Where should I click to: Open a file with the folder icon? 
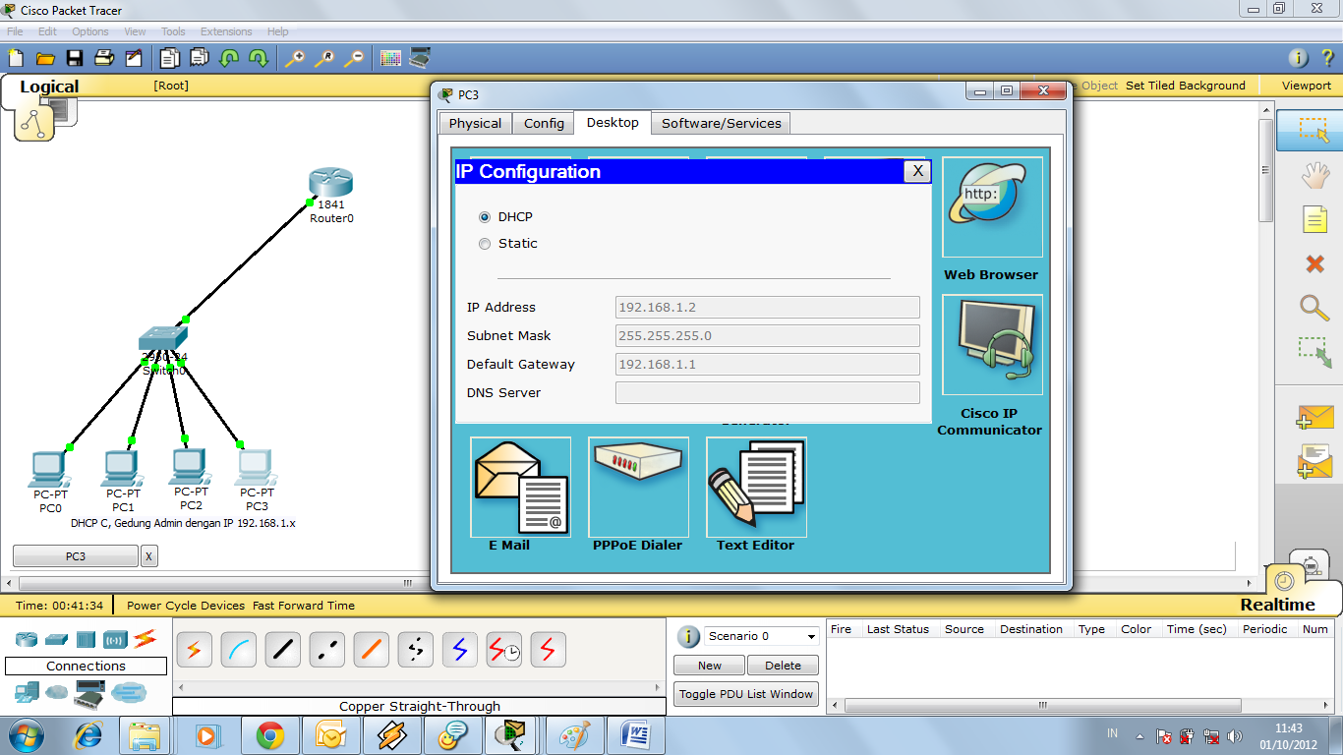[45, 58]
